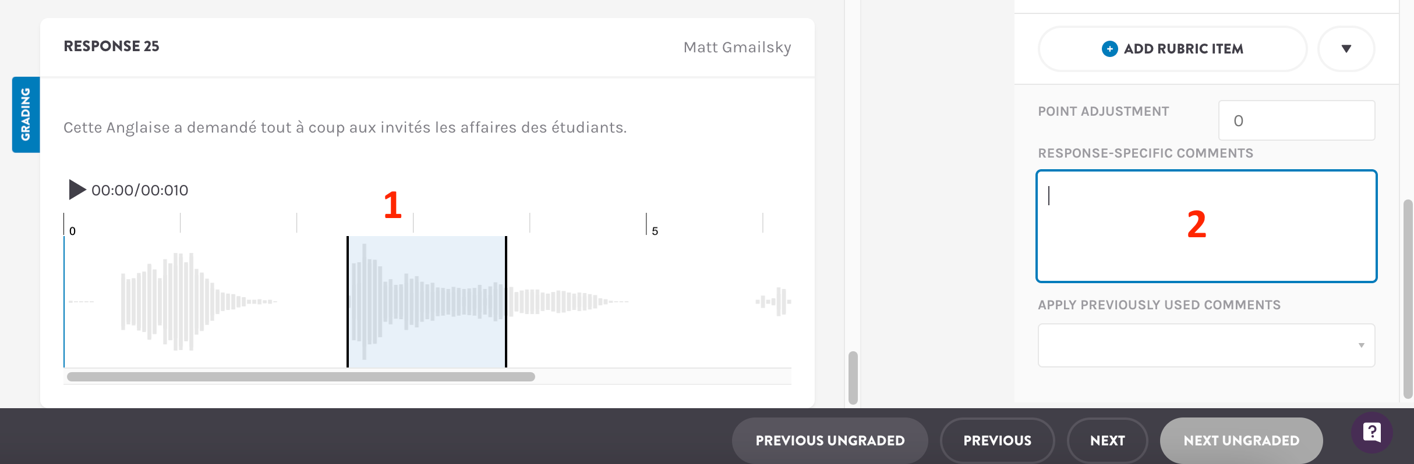Click the waveform horizontal scrollbar
1414x464 pixels.
pyautogui.click(x=301, y=377)
